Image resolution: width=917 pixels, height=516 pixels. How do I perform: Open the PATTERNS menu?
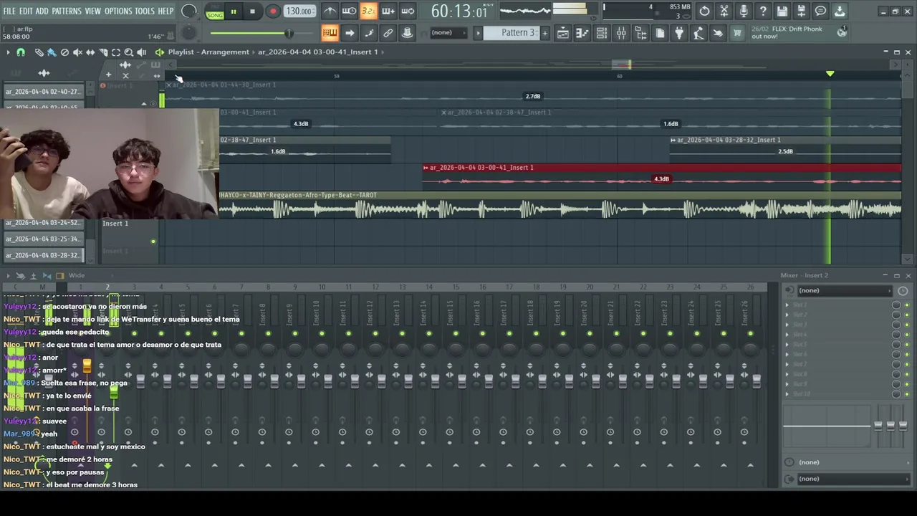coord(67,11)
